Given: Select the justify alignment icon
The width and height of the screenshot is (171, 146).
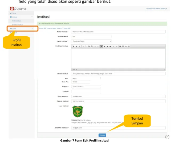Looking at the screenshot, I should coord(110,46).
